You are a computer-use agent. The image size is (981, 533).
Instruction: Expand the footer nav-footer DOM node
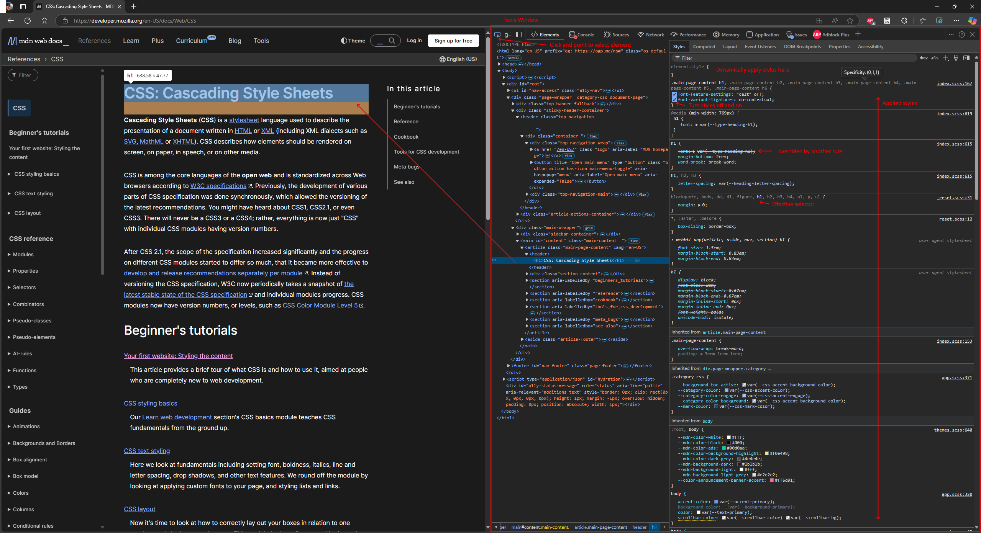[x=509, y=366]
